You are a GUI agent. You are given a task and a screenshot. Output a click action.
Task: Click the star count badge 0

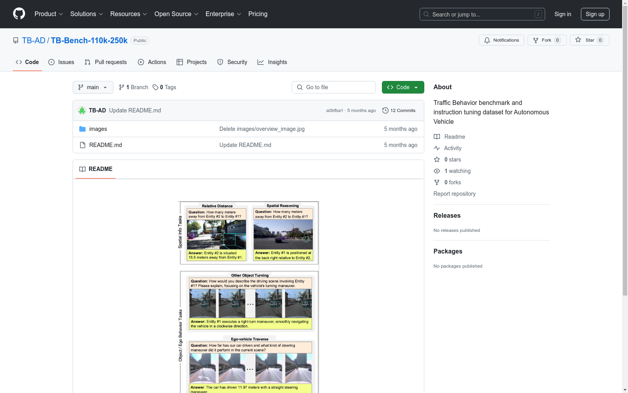600,40
